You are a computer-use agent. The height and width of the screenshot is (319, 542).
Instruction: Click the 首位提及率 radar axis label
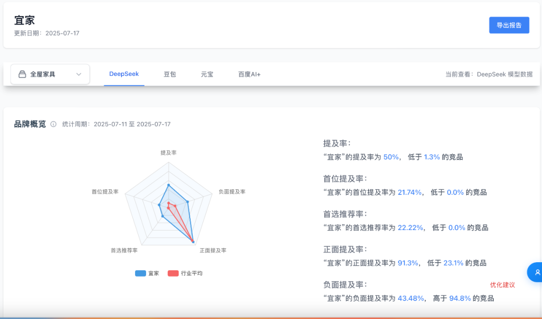[x=105, y=192]
